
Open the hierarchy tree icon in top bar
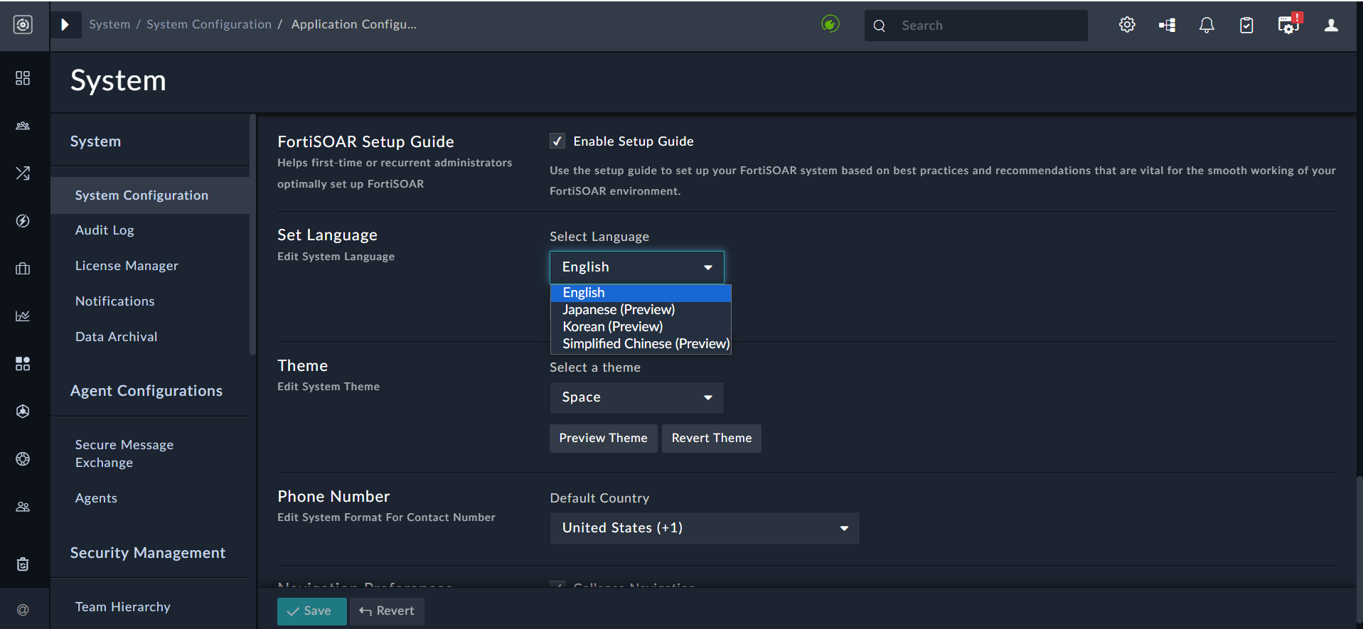[x=1167, y=26]
